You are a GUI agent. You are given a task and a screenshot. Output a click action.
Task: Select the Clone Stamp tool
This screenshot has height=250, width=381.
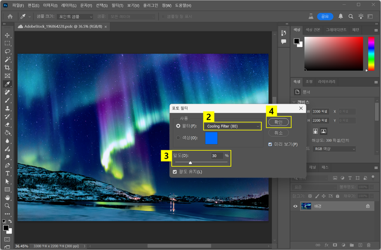(x=7, y=109)
